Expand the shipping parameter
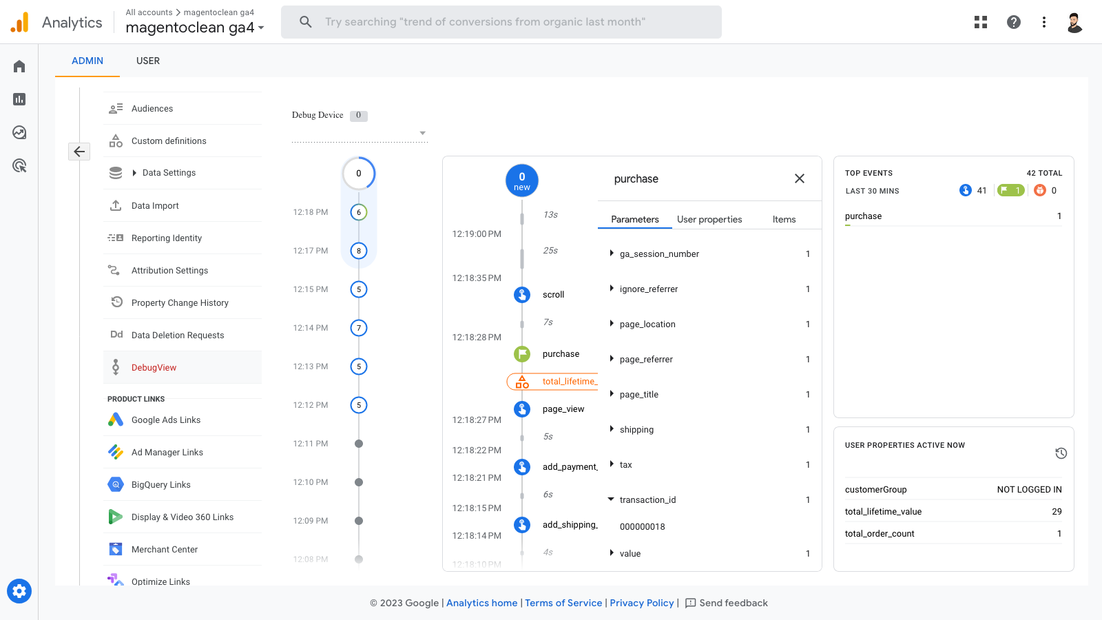The image size is (1102, 620). point(612,429)
